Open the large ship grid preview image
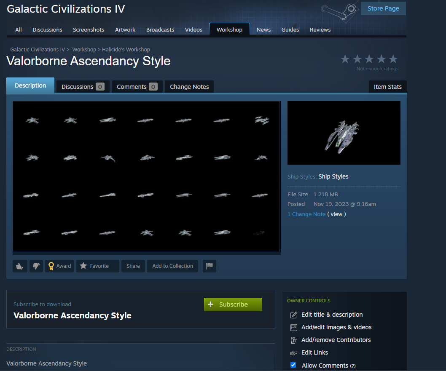This screenshot has width=446, height=371. pyautogui.click(x=146, y=176)
